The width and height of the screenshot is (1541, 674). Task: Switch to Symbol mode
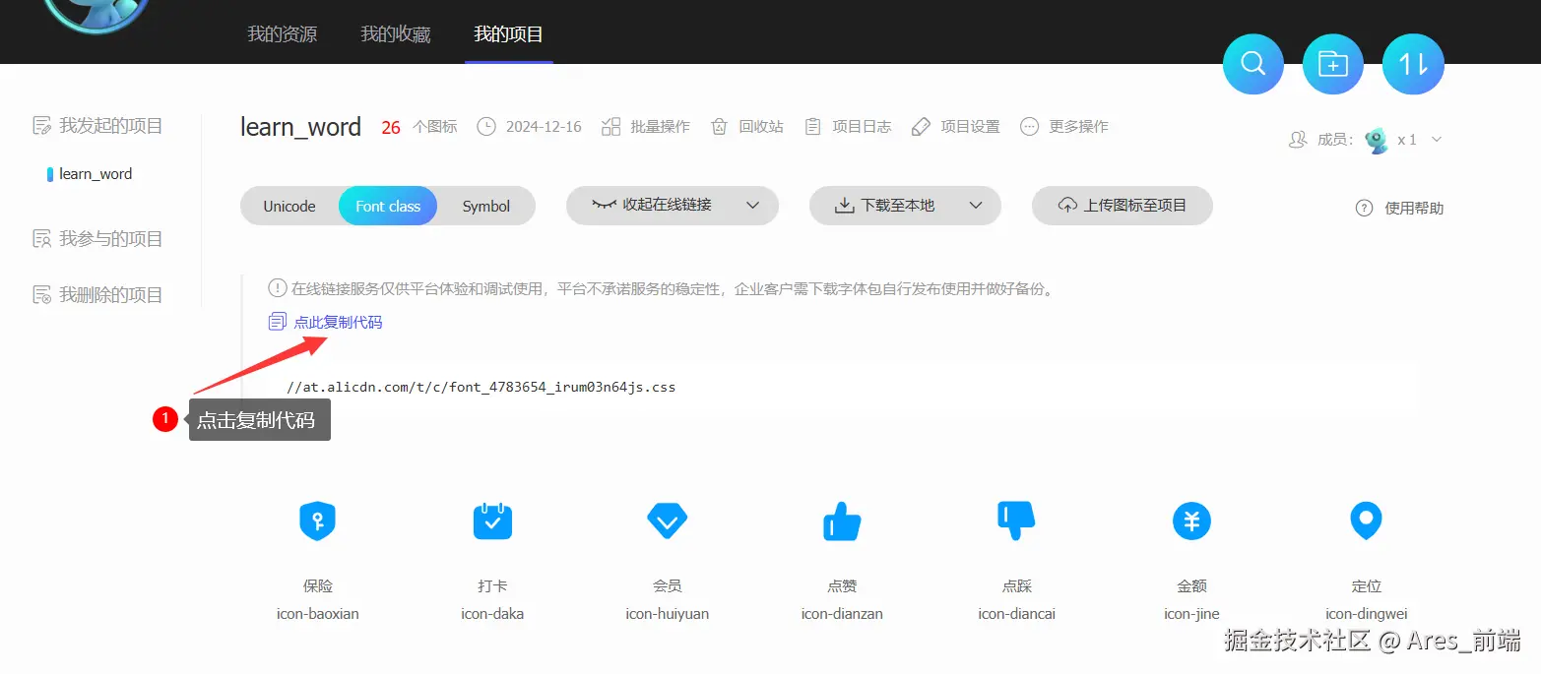[486, 207]
